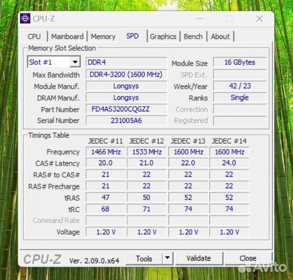Click the Week/Year value 42 / 23

(240, 86)
